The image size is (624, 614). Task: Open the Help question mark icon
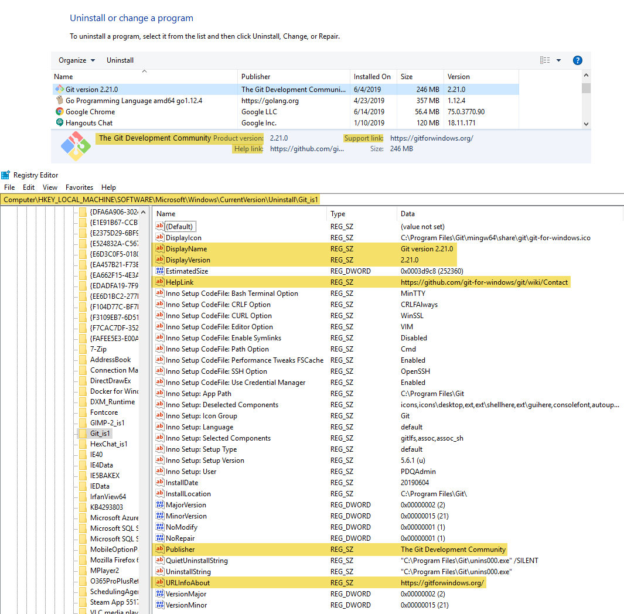[578, 60]
